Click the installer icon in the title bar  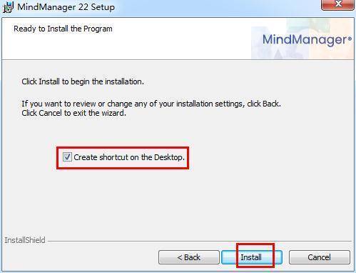tap(8, 7)
